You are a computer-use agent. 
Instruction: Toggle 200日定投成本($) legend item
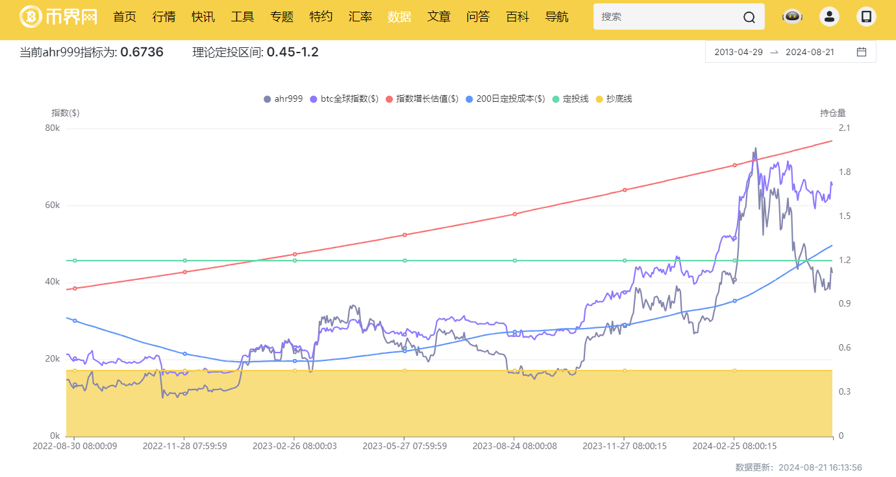pyautogui.click(x=504, y=99)
